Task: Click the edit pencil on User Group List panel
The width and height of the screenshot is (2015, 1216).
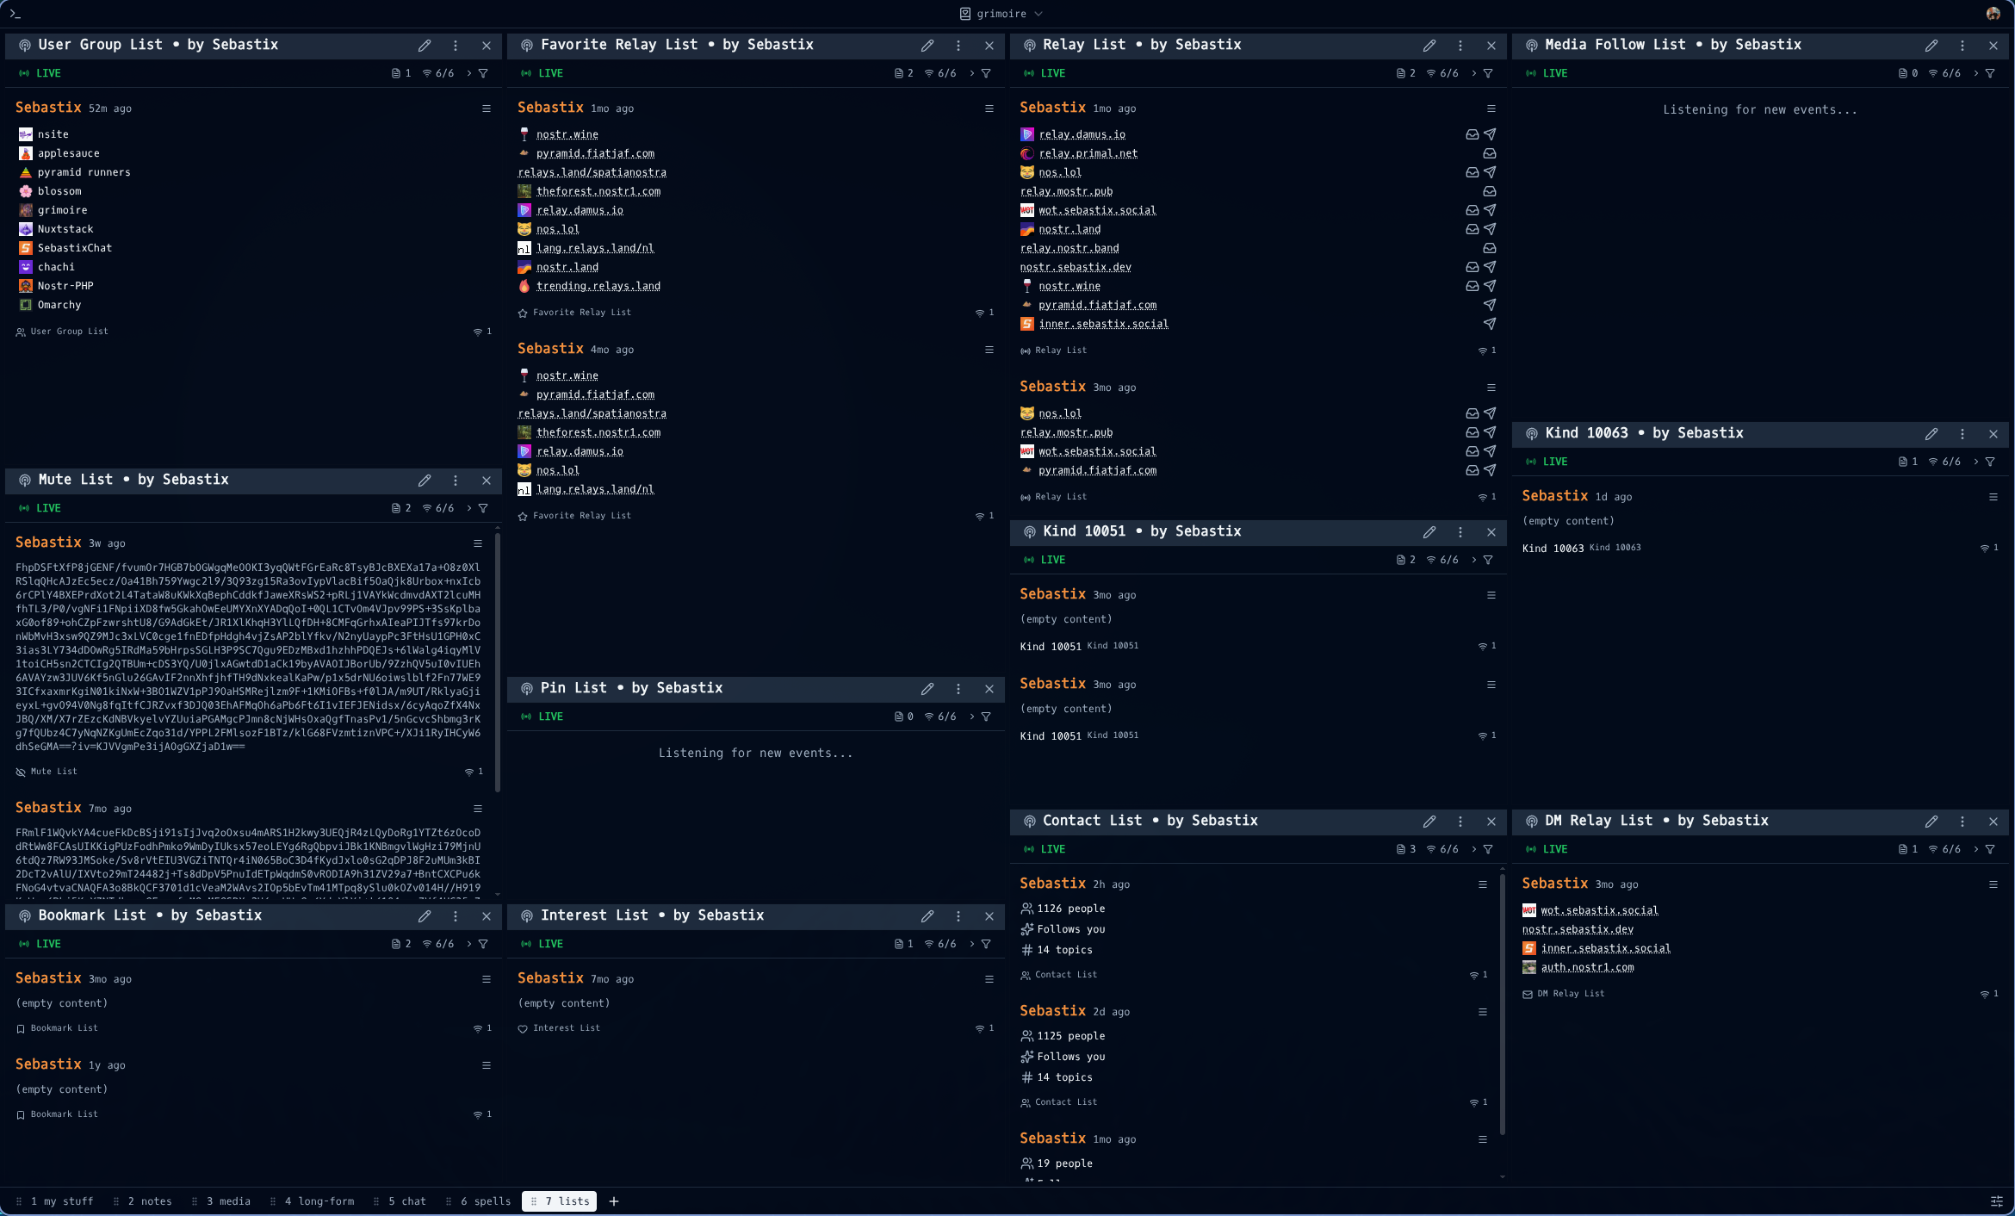Action: tap(425, 46)
